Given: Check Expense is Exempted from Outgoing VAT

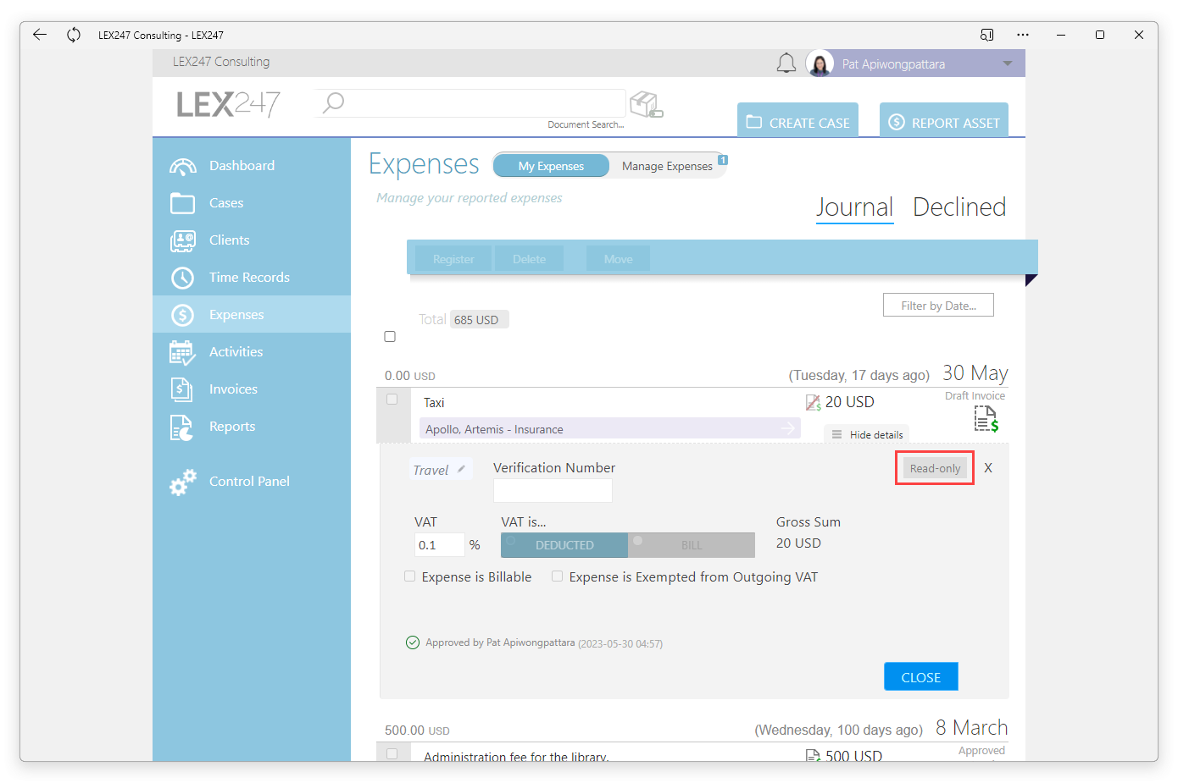Looking at the screenshot, I should pos(558,576).
